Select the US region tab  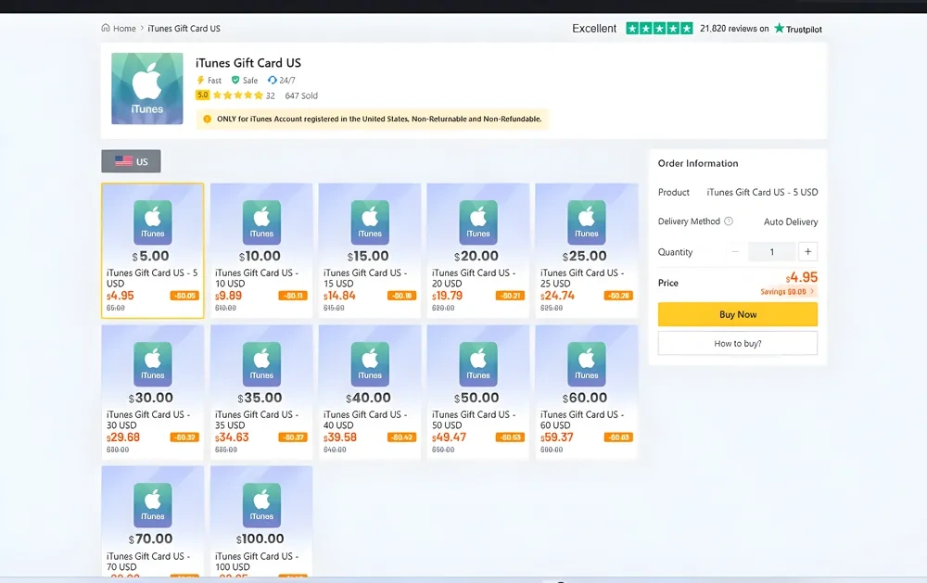(x=131, y=161)
